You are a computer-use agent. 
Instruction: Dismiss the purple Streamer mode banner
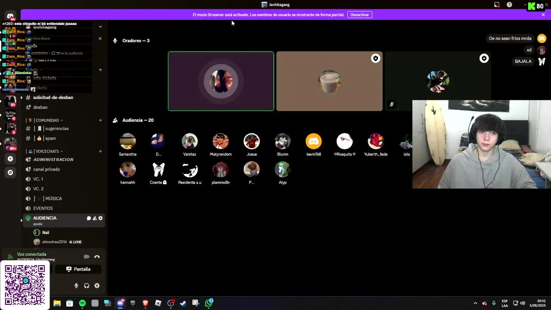543,15
